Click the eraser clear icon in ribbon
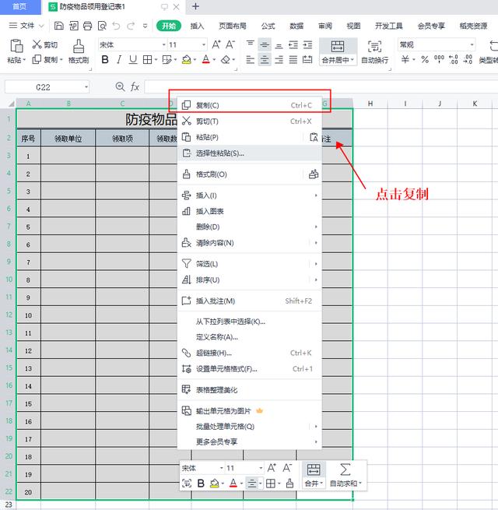Viewport: 498px width, 510px height. [x=226, y=59]
